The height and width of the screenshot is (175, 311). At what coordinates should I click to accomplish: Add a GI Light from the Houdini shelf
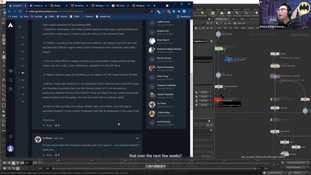click(229, 14)
